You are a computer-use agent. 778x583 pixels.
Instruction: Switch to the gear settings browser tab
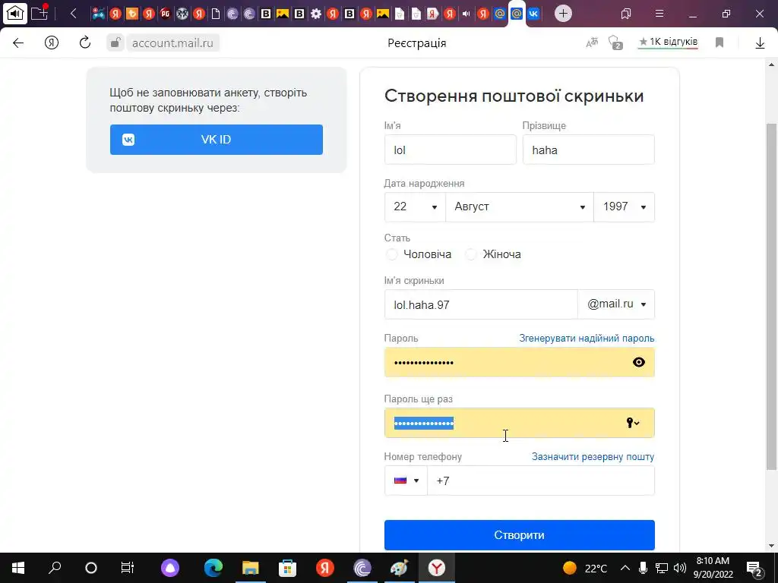(316, 14)
